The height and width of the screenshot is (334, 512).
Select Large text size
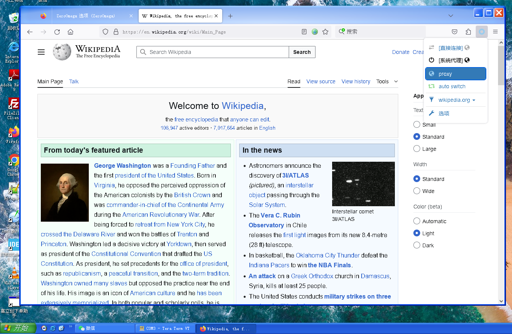pos(417,149)
